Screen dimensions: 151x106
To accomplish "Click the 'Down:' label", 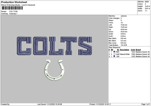I will coord(111,32).
